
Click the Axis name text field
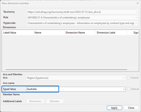coord(76,83)
